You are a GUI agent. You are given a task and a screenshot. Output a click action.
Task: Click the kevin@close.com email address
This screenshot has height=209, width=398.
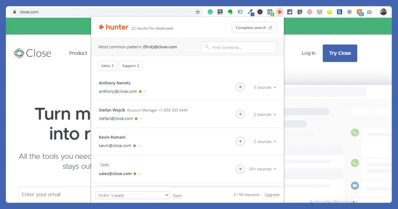tap(115, 146)
